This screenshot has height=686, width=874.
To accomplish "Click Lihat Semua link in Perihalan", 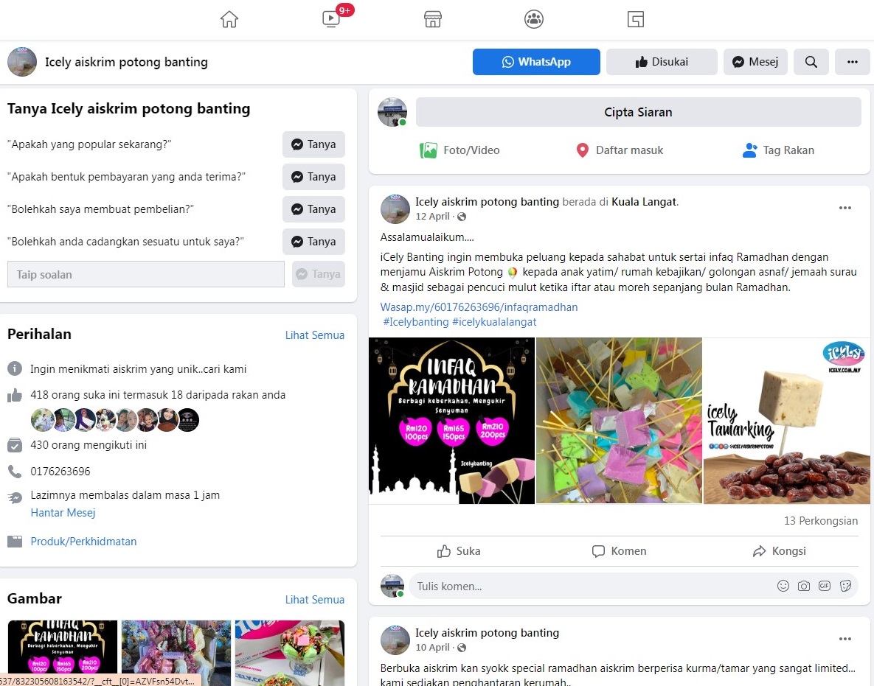I will pos(315,335).
